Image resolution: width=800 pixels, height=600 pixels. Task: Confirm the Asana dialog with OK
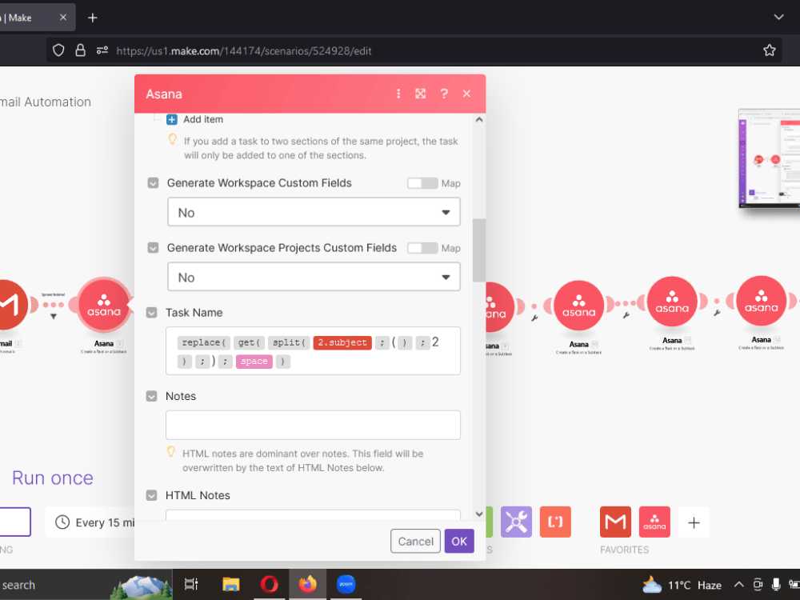click(459, 542)
